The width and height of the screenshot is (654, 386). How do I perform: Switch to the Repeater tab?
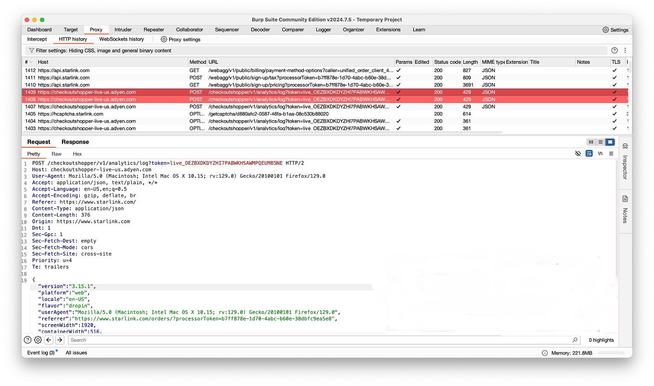154,30
